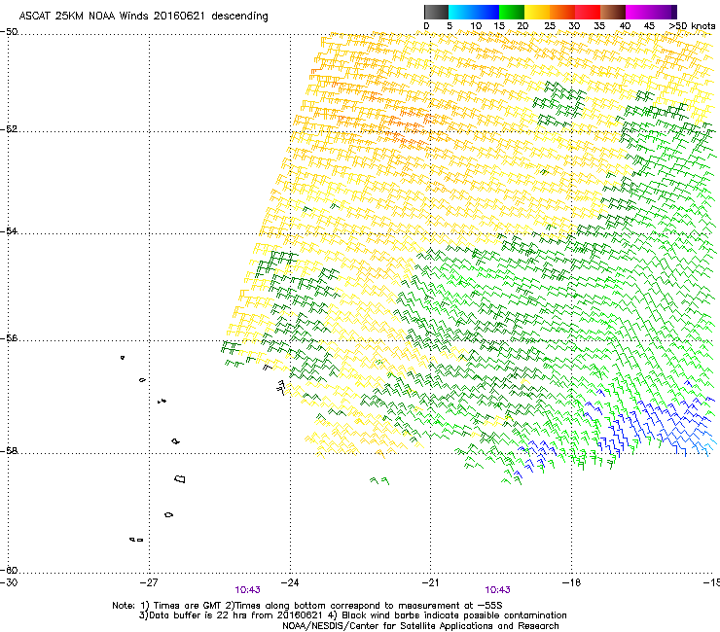Click the NOAA/NESDIS credit line
This screenshot has height=632, width=720.
(x=420, y=626)
